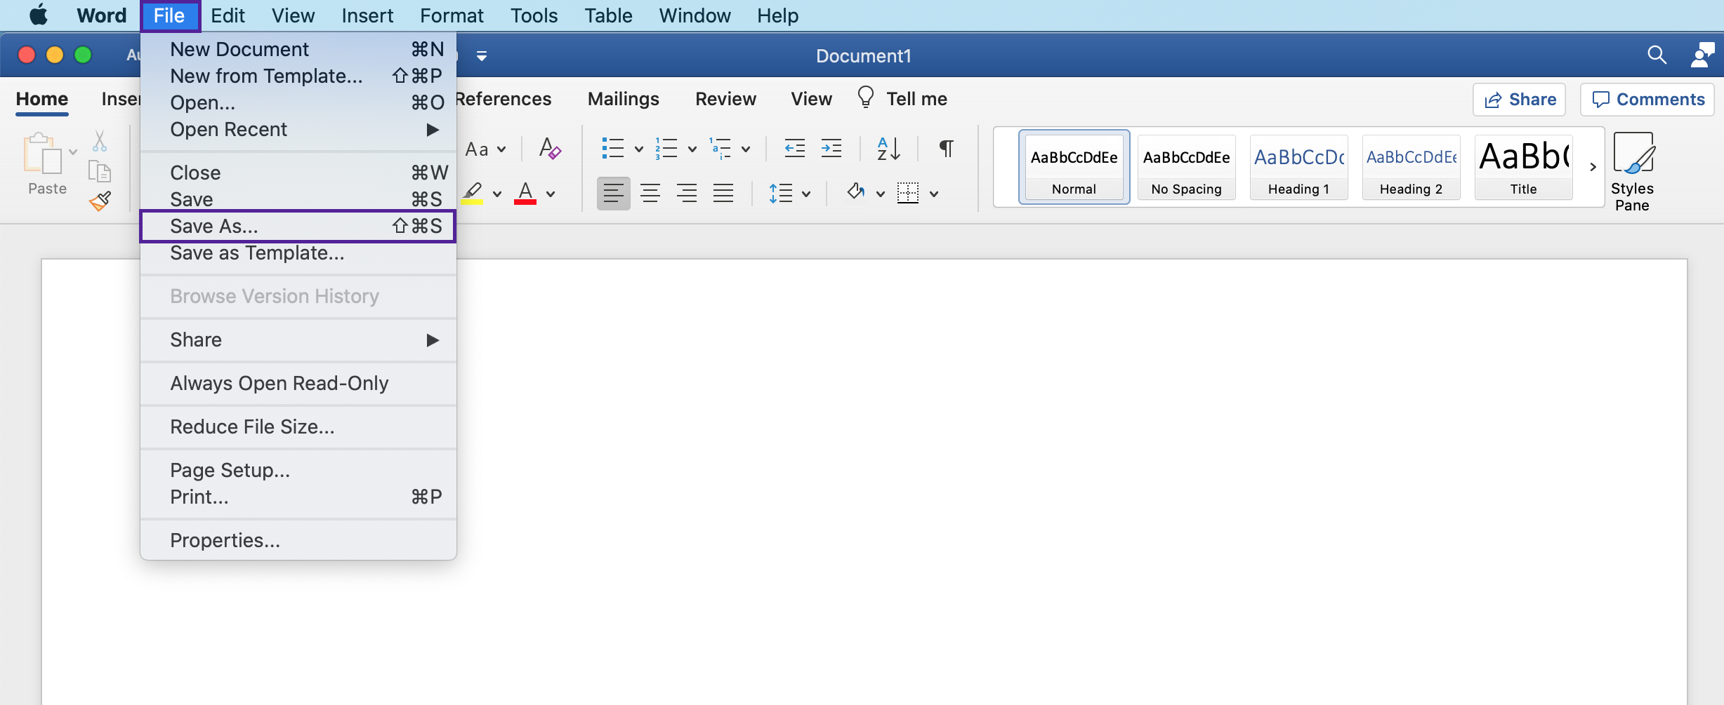Image resolution: width=1724 pixels, height=705 pixels.
Task: Open the Styles Pane
Action: pyautogui.click(x=1633, y=172)
